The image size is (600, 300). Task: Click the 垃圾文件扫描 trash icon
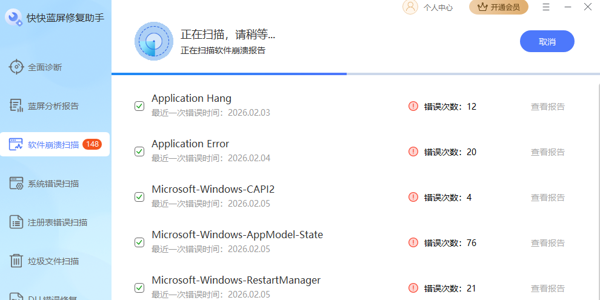tap(16, 261)
